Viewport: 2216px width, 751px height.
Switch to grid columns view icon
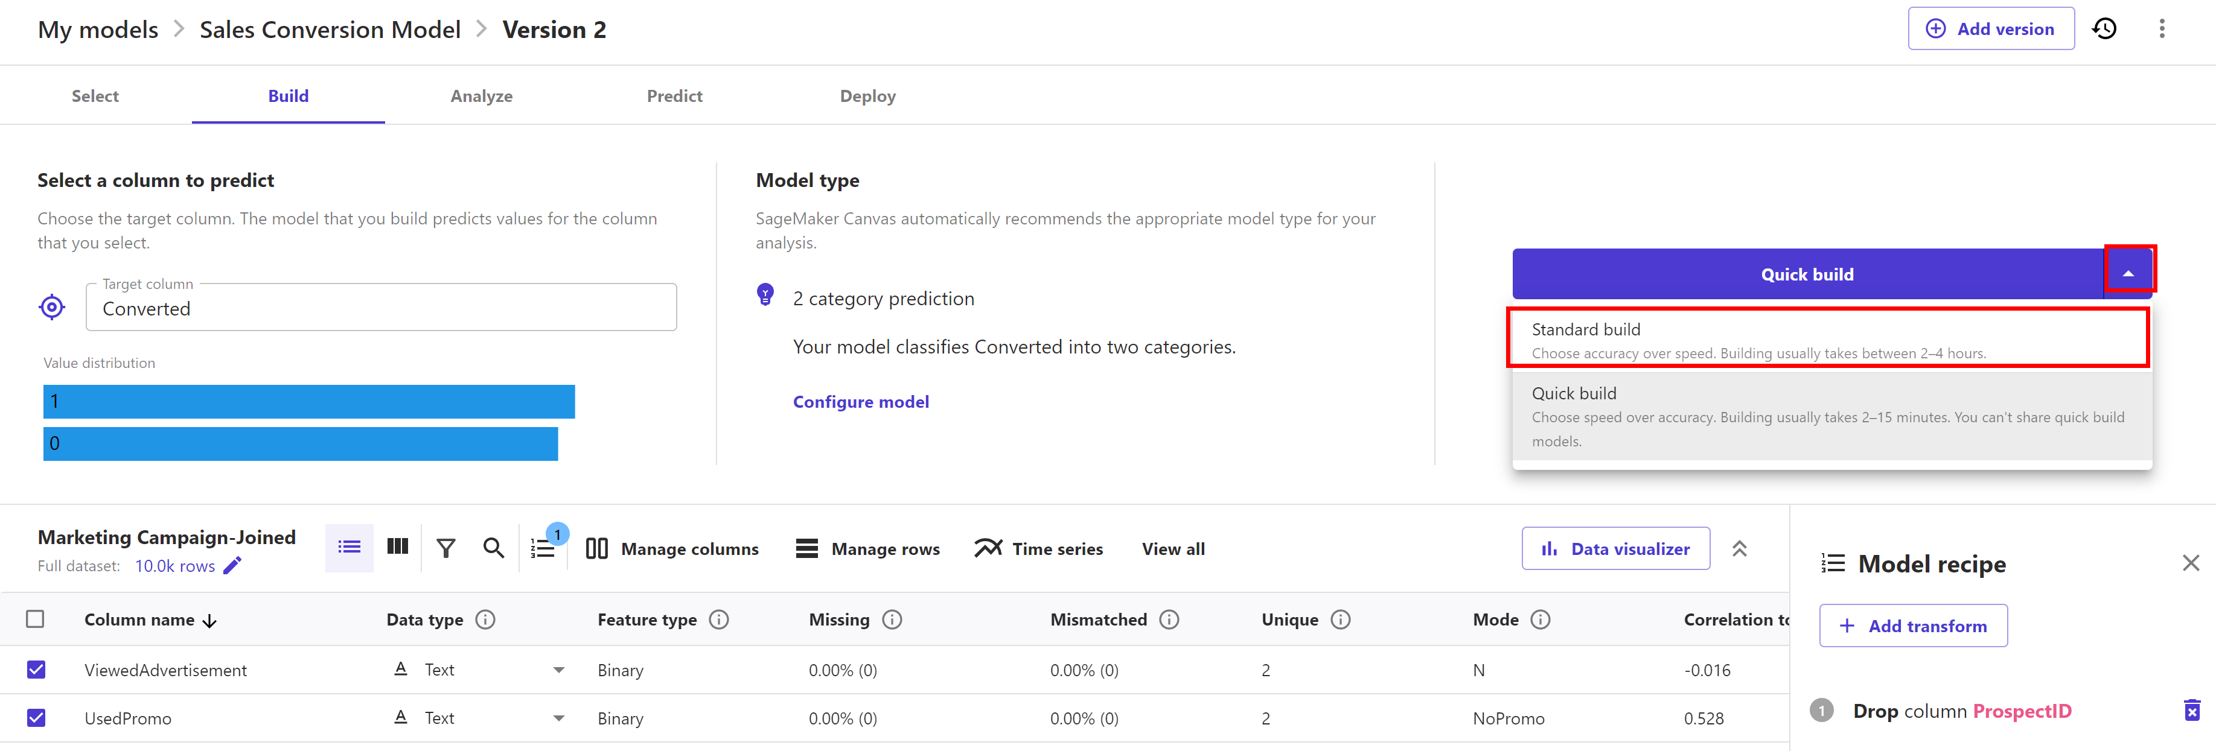397,547
